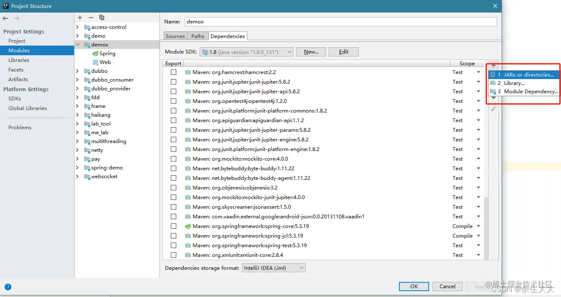Click the Edit SDK button

(344, 52)
